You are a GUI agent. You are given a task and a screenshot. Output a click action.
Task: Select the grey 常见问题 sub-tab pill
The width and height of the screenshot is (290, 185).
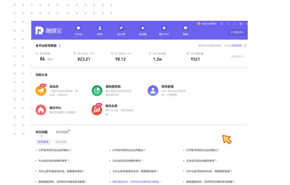61,142
